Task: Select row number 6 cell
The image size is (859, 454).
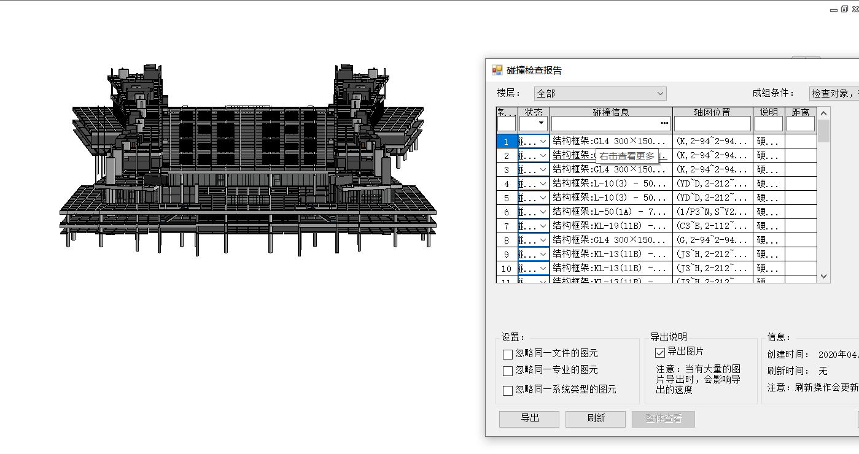Action: 507,212
